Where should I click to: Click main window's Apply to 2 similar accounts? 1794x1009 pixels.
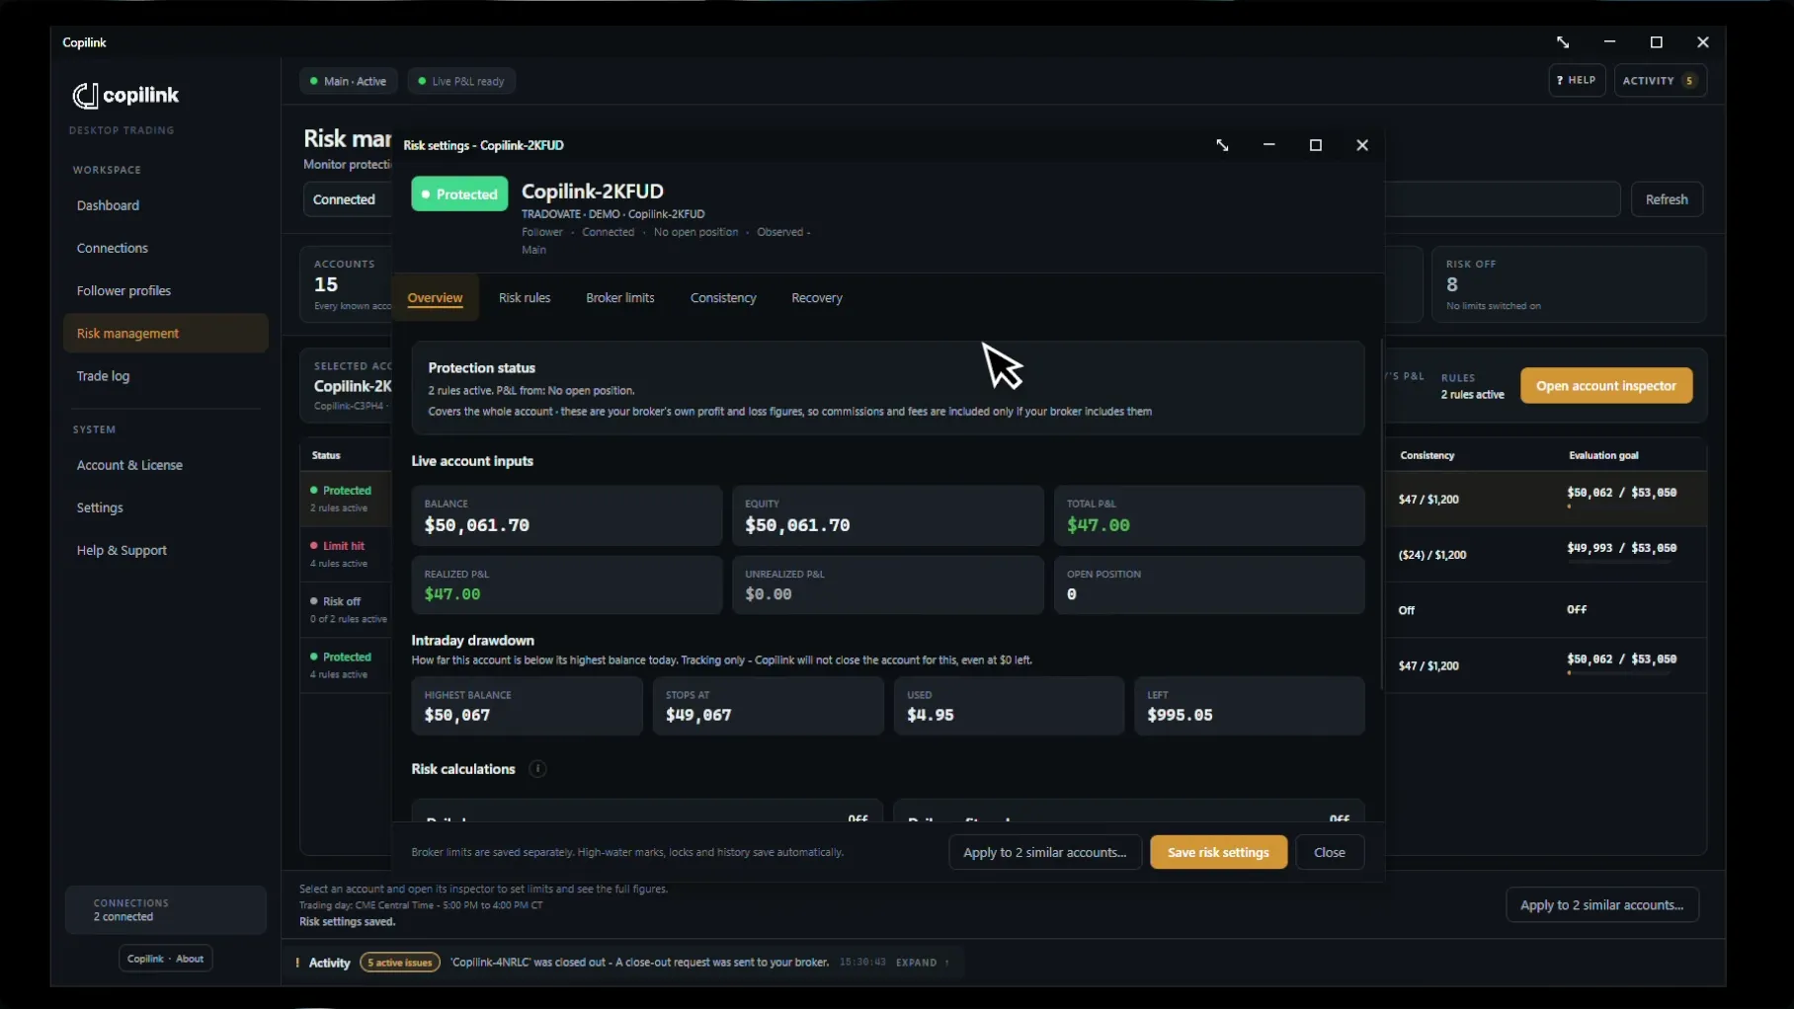(x=1601, y=905)
